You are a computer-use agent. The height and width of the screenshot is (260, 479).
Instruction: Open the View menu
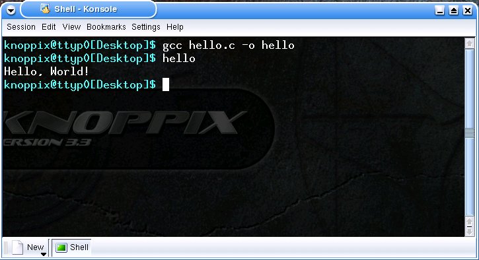(71, 27)
